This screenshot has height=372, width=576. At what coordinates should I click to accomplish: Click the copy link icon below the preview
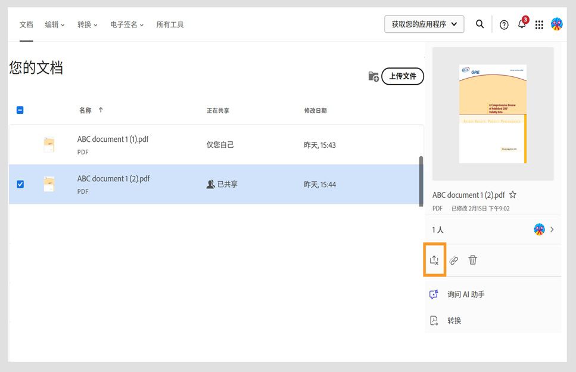click(453, 260)
